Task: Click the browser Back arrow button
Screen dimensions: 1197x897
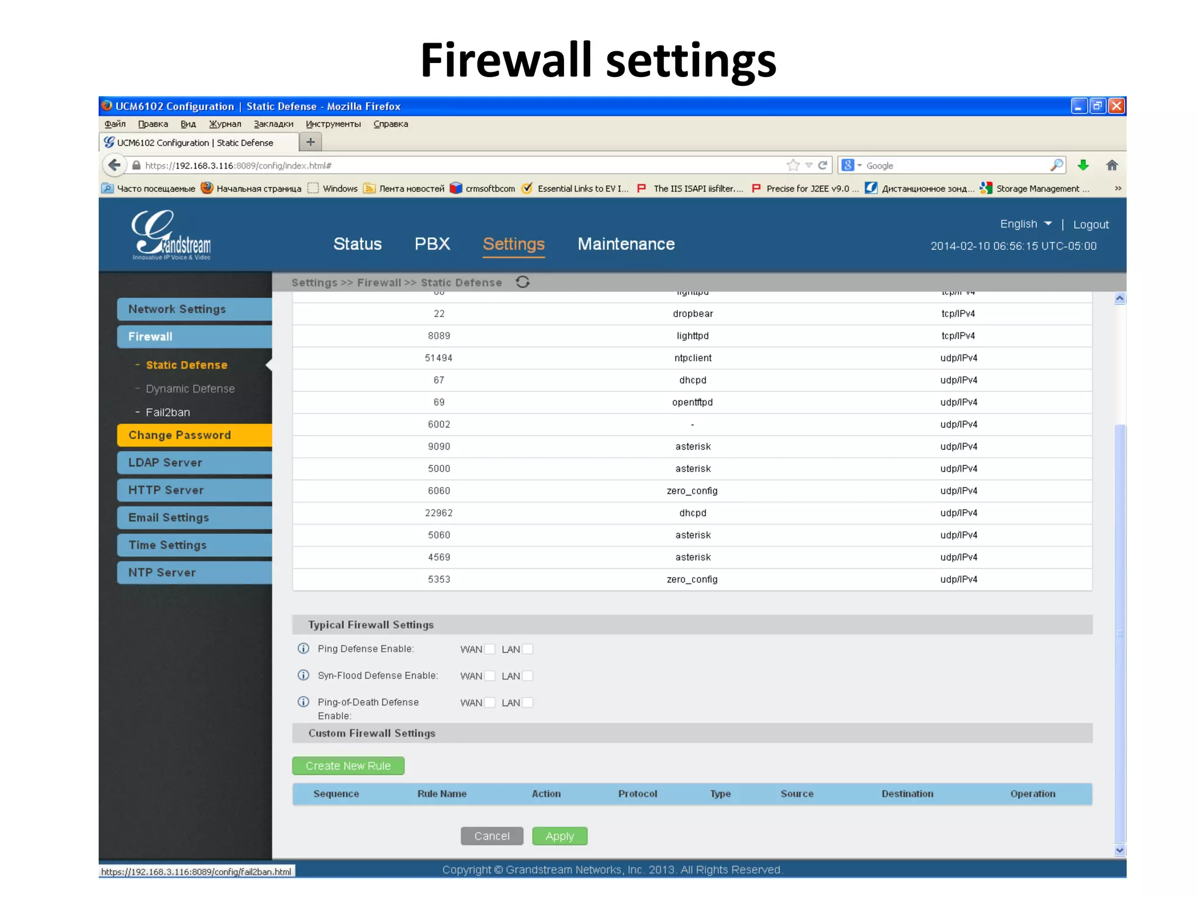Action: coord(115,165)
